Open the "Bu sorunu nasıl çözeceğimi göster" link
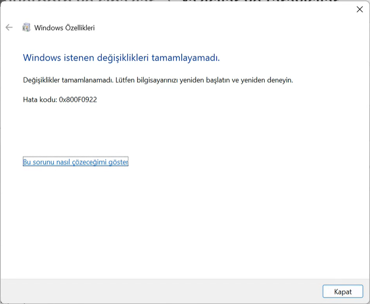The height and width of the screenshot is (304, 370). point(76,162)
